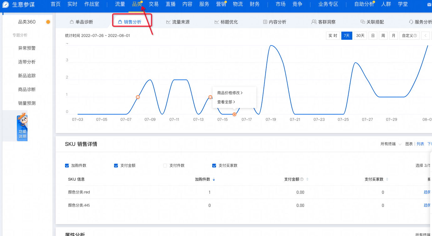Viewport: 432px width, 236px height.
Task: Click the icon at the top-right corner of the navigation bar
Action: click(x=429, y=5)
